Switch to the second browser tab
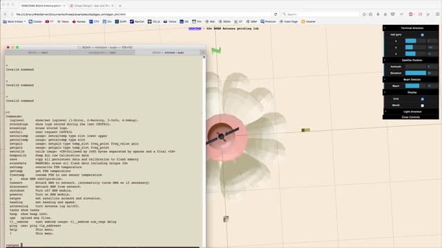 pos(92,6)
